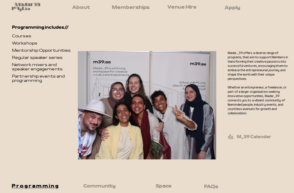
Task: Open the FAQs tab
Action: click(211, 186)
